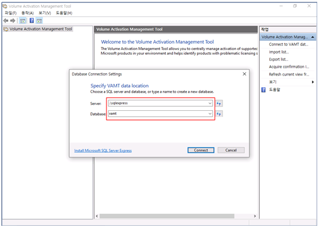Open Install Microsoft SQL Server Express link

tap(103, 150)
